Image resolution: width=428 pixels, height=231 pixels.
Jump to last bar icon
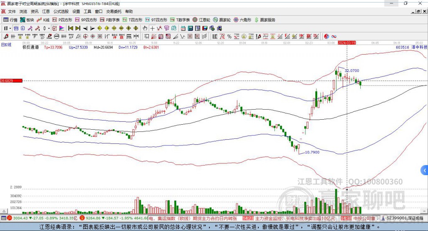click(78, 28)
